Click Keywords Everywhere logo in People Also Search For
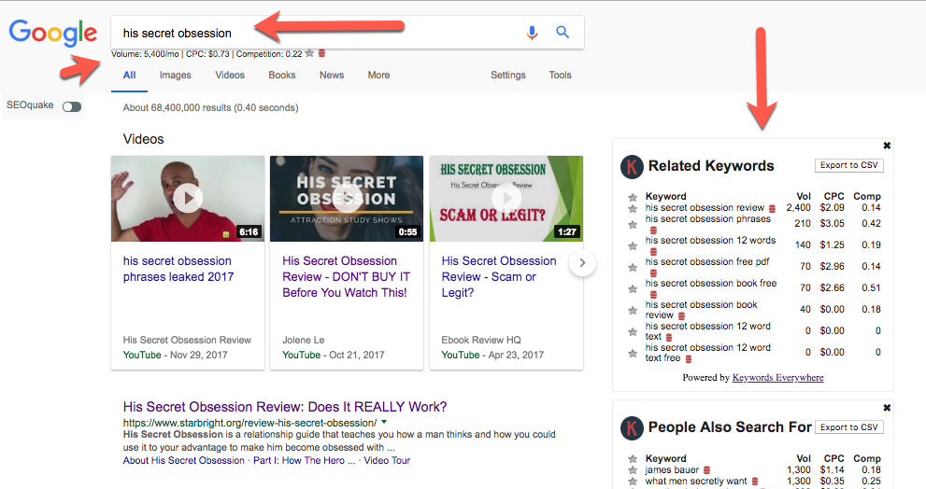The width and height of the screenshot is (926, 489). click(632, 428)
